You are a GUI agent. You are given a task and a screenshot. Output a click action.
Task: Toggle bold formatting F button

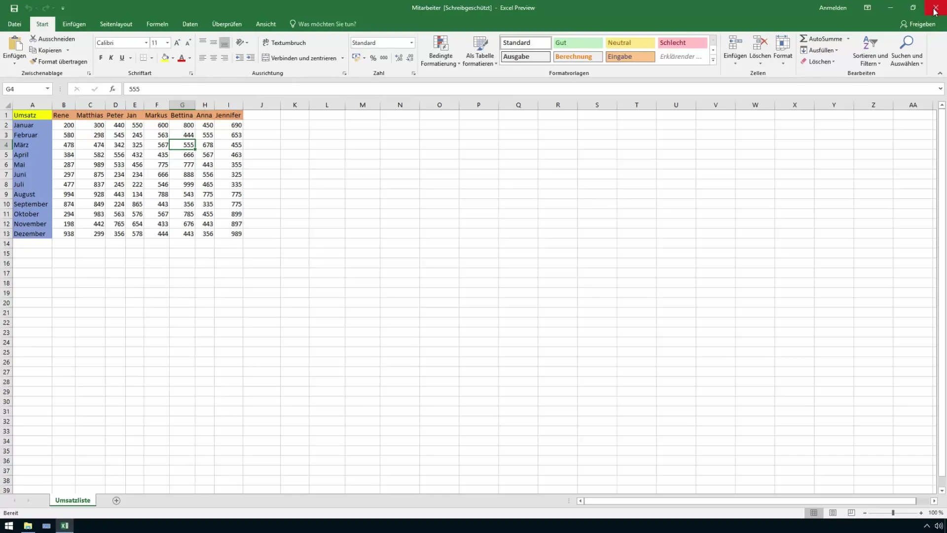point(101,58)
